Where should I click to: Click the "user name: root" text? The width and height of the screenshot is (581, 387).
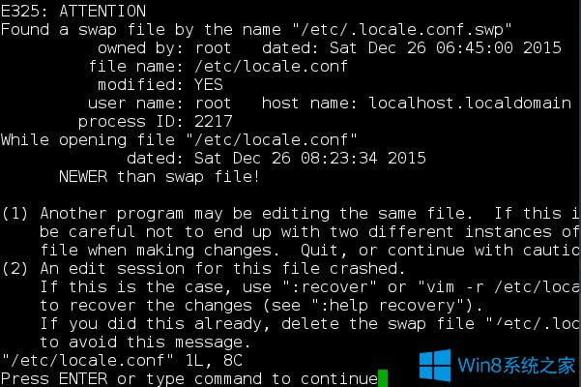coord(160,103)
